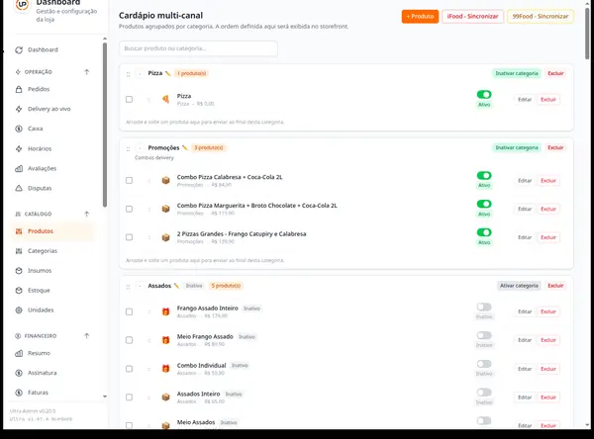The height and width of the screenshot is (439, 594).
Task: Click the sidebar scroll down arrow
Action: coord(105,396)
